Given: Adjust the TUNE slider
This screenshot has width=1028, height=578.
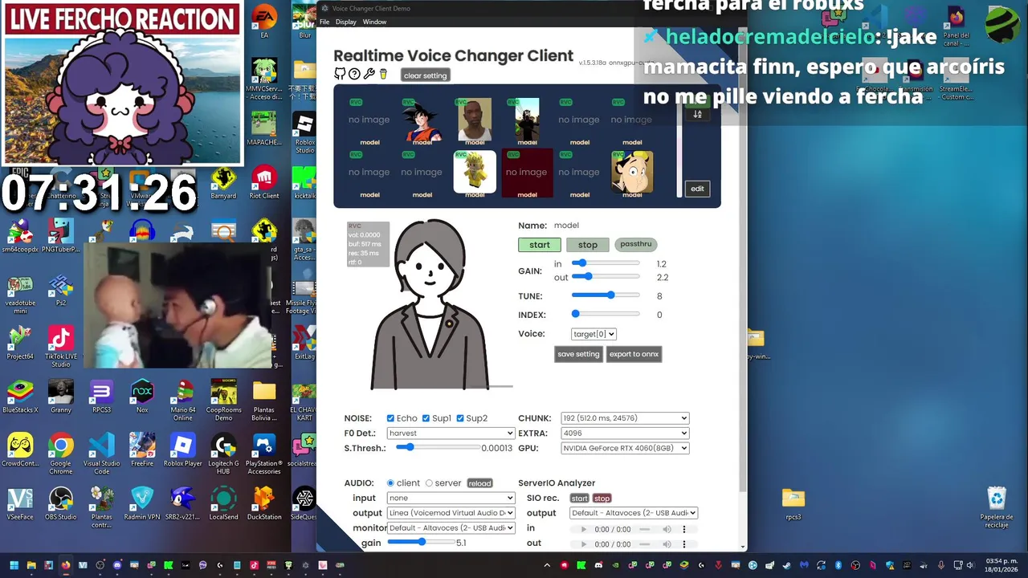Looking at the screenshot, I should (606, 295).
